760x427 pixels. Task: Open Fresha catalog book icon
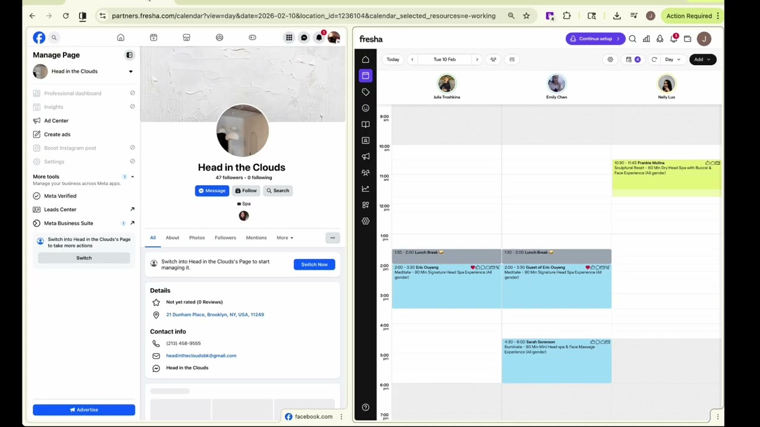(366, 125)
